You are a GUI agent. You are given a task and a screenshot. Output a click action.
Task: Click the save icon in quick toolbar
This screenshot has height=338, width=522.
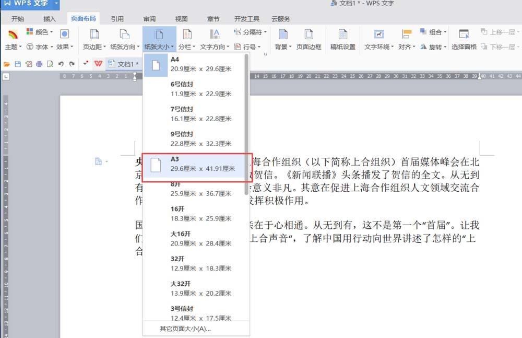tap(18, 64)
